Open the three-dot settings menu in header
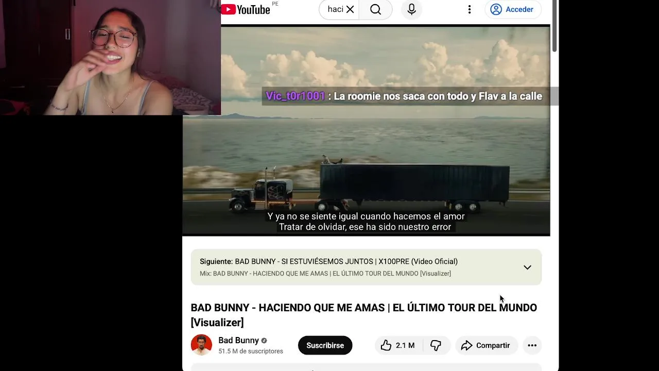Image resolution: width=659 pixels, height=371 pixels. (470, 9)
